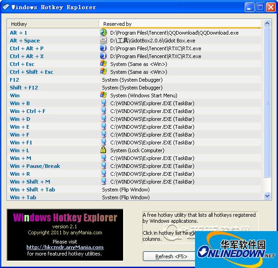
Task: Click the Explorer icon in Win + F row
Action: [103, 134]
